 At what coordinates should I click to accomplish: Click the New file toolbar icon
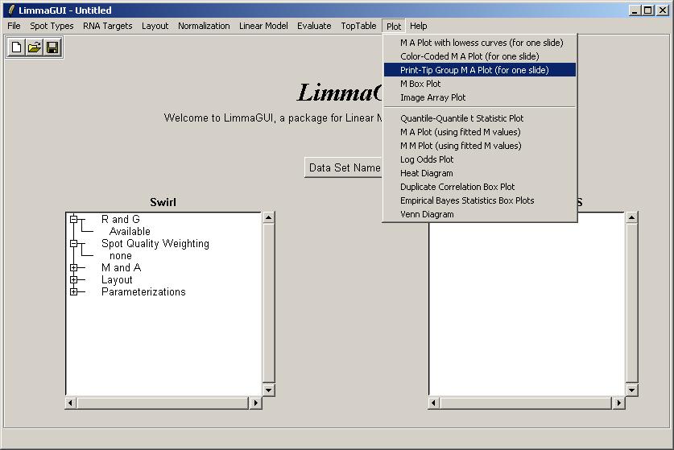[17, 47]
